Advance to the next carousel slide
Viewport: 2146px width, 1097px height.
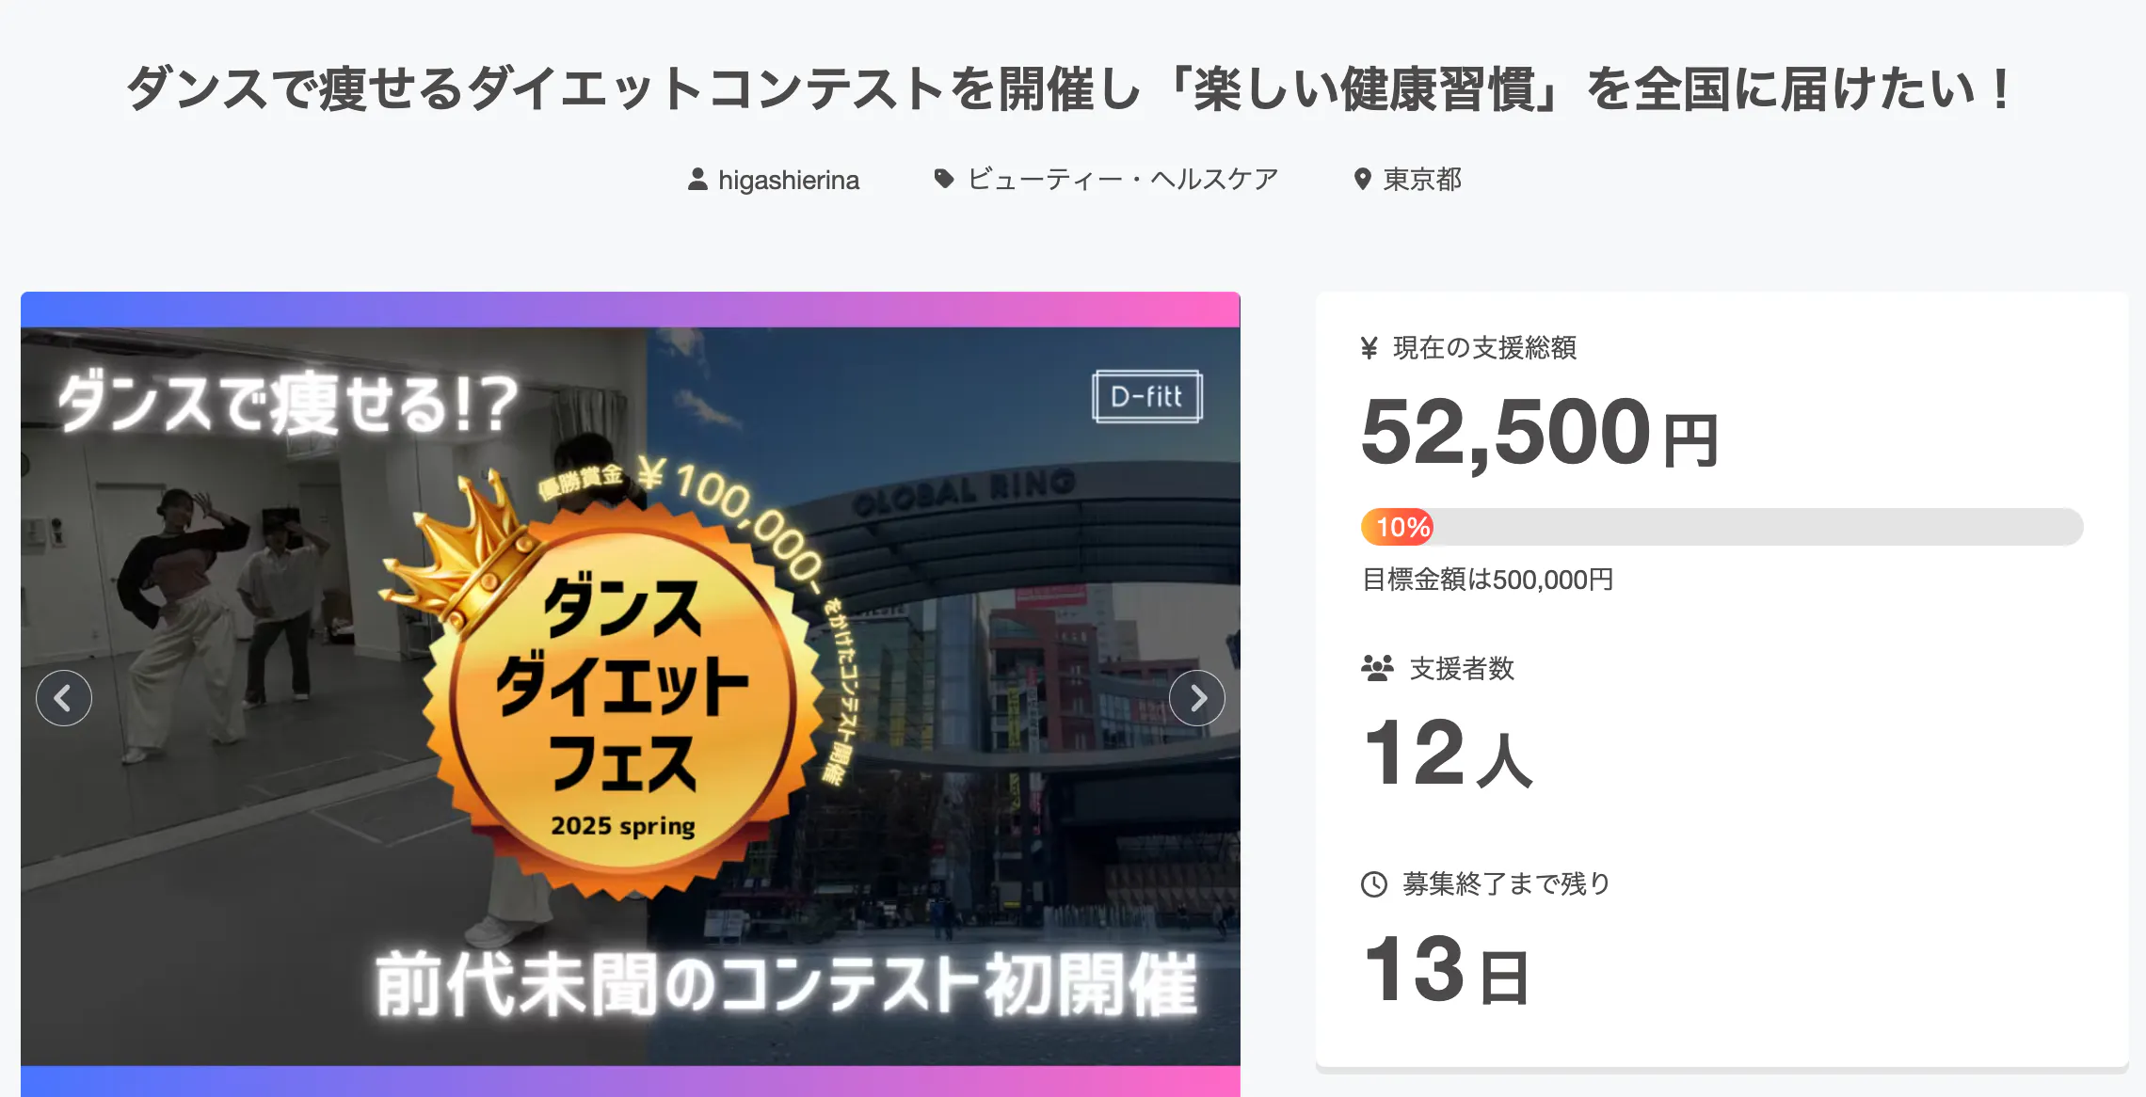click(1196, 698)
